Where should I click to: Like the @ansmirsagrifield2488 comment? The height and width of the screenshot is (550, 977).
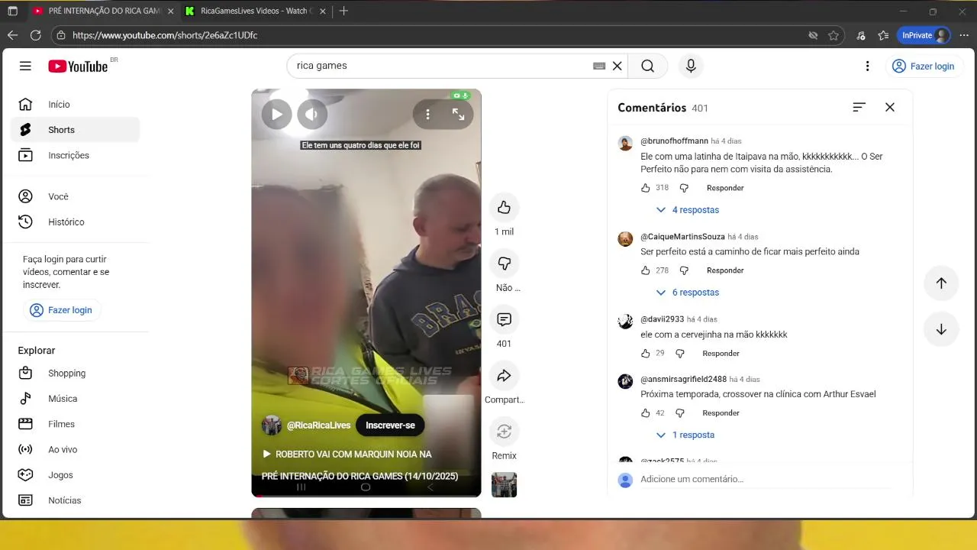click(x=646, y=413)
